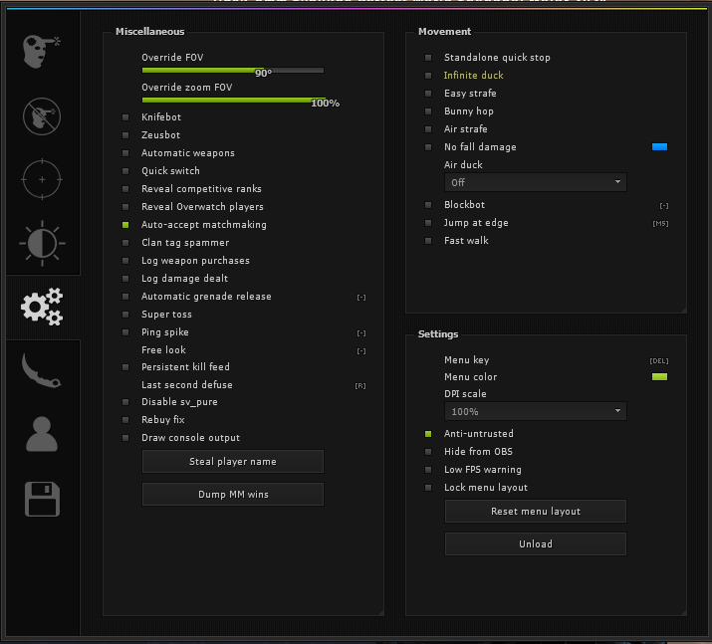Image resolution: width=712 pixels, height=644 pixels.
Task: Enable Draw console output
Action: (125, 438)
